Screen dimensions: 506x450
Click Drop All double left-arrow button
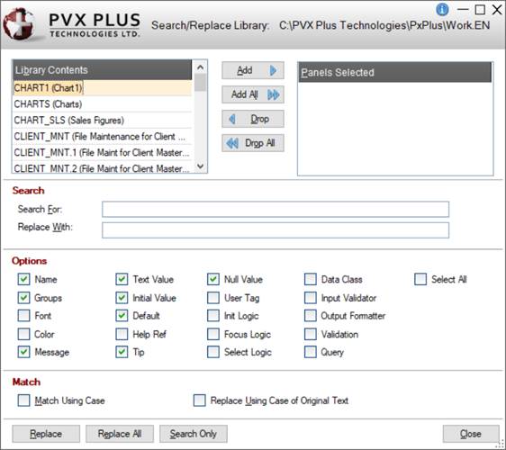point(253,143)
